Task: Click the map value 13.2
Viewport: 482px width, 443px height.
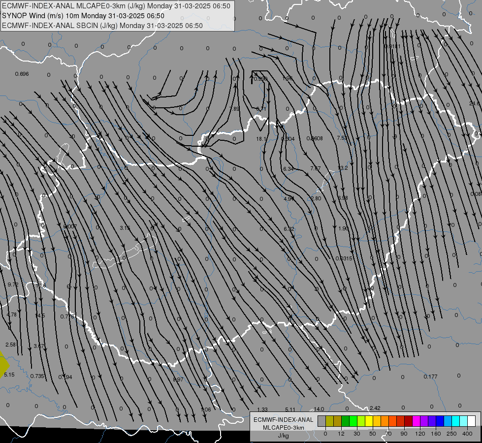Action: [343, 168]
